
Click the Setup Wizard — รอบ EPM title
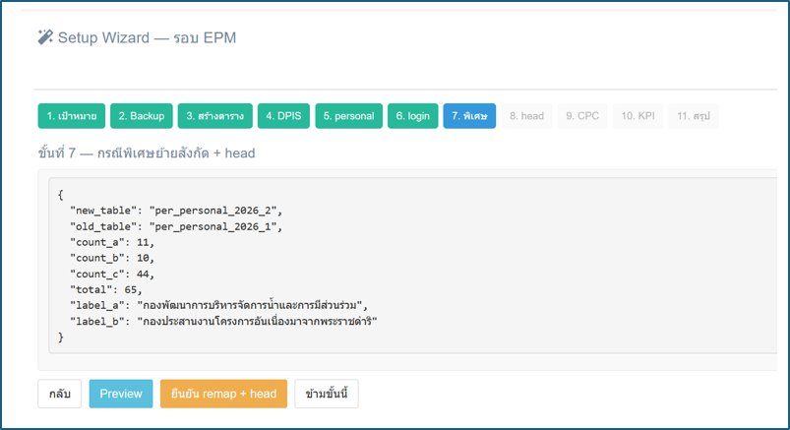[147, 37]
